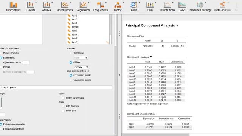The width and height of the screenshot is (242, 136).
Task: Click the options panel vertical scrollbar
Action: coord(115,75)
